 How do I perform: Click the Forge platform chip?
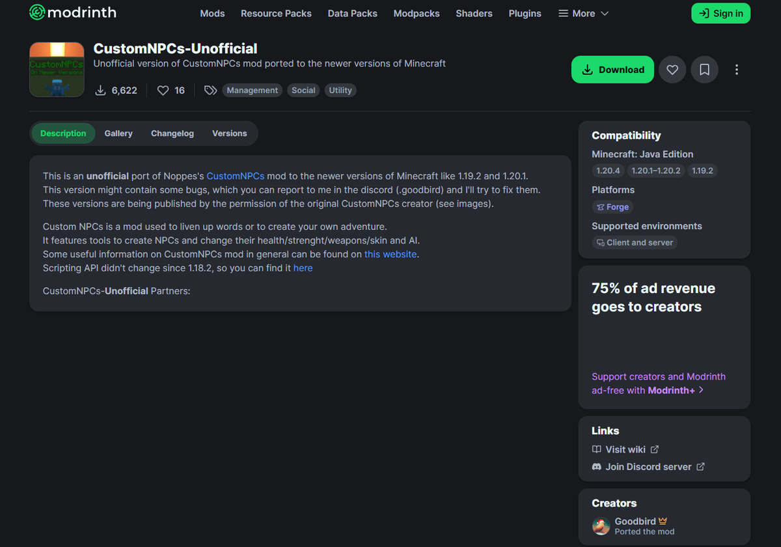pyautogui.click(x=612, y=206)
